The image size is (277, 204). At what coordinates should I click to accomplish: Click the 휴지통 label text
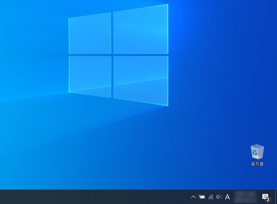258,164
